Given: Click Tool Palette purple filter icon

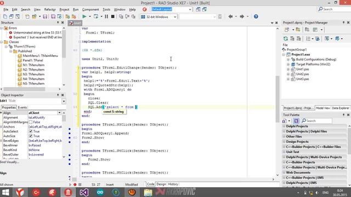Looking at the screenshot, I should [x=296, y=121].
